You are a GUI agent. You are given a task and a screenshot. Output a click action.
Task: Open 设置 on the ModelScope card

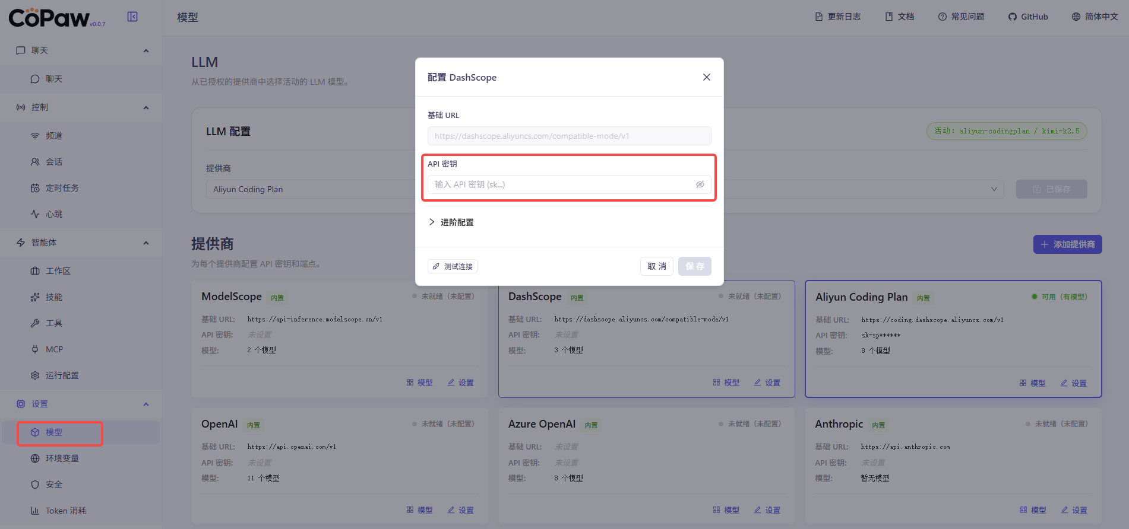(x=461, y=383)
